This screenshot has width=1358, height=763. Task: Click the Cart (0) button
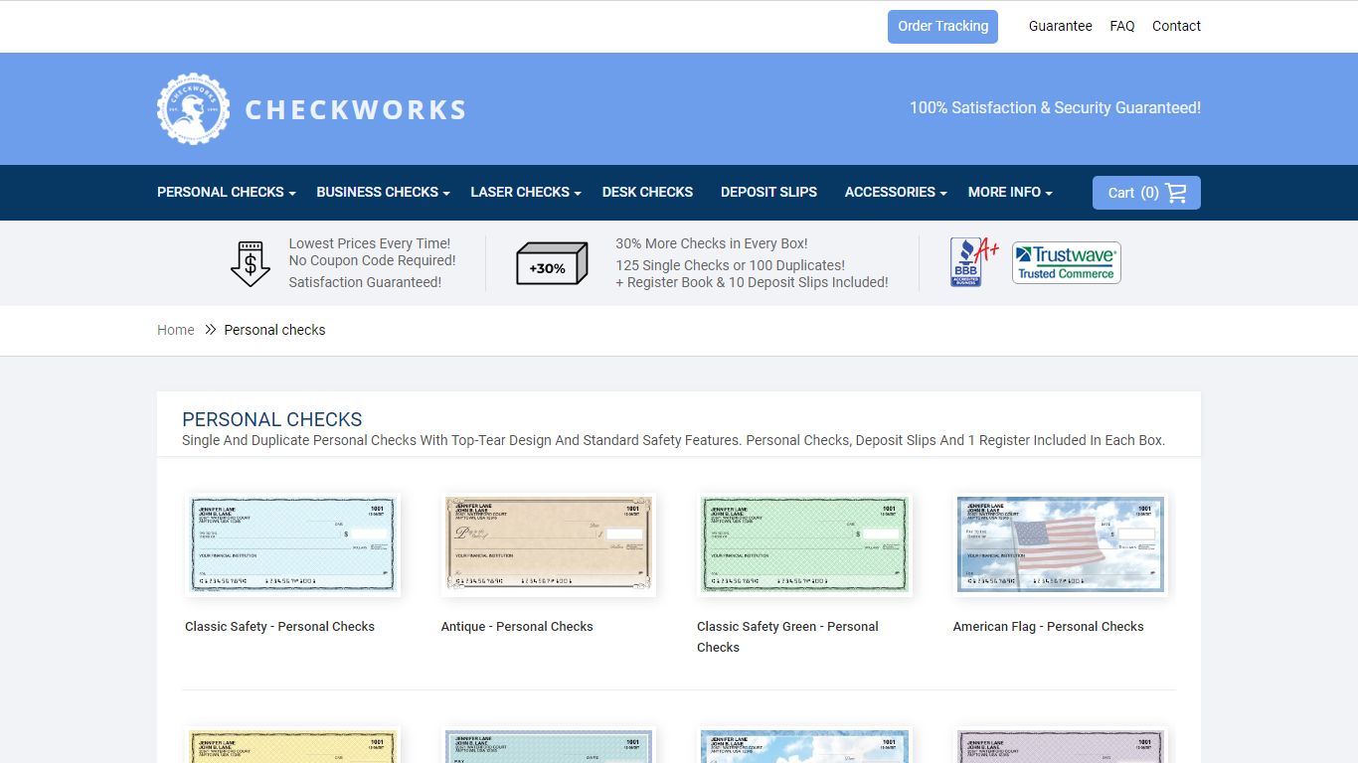click(1146, 193)
